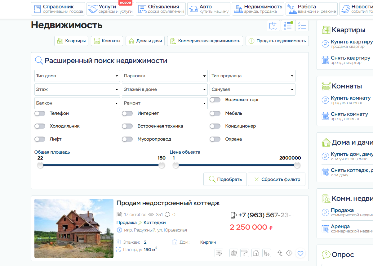
Task: Open the Авто section in top menu
Action: (x=209, y=9)
